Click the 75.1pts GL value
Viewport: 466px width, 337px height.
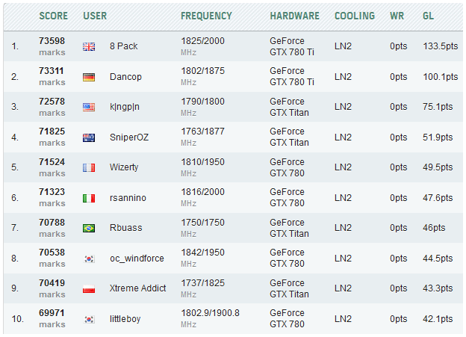pyautogui.click(x=438, y=107)
